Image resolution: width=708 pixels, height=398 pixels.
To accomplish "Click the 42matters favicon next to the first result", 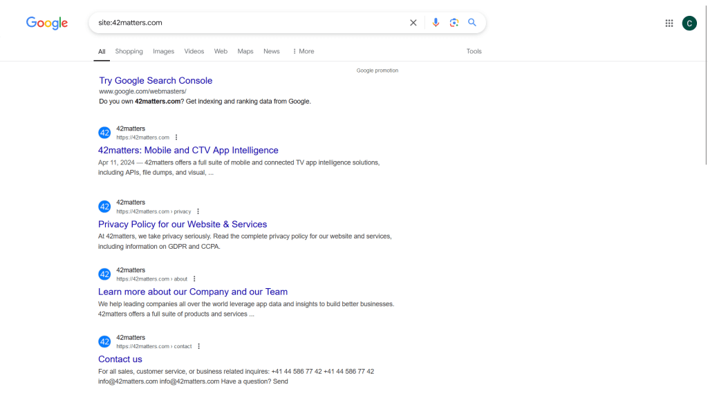I will 104,132.
